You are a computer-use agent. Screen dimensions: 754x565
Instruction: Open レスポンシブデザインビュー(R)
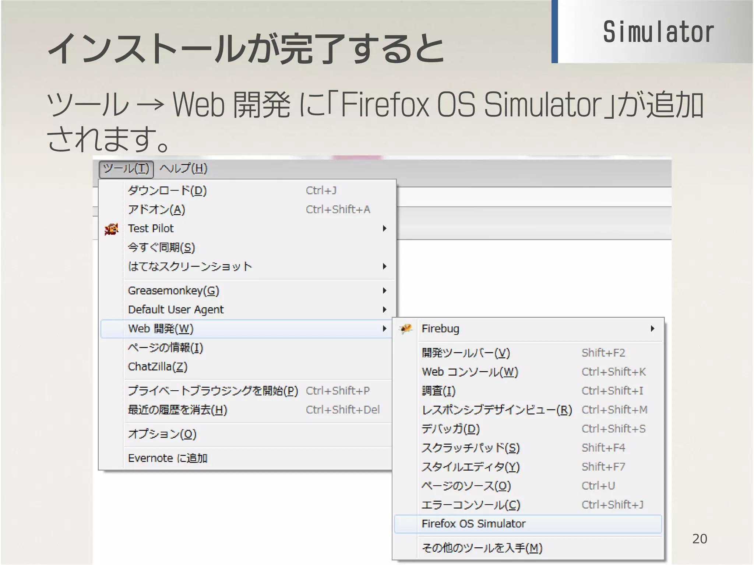(497, 410)
